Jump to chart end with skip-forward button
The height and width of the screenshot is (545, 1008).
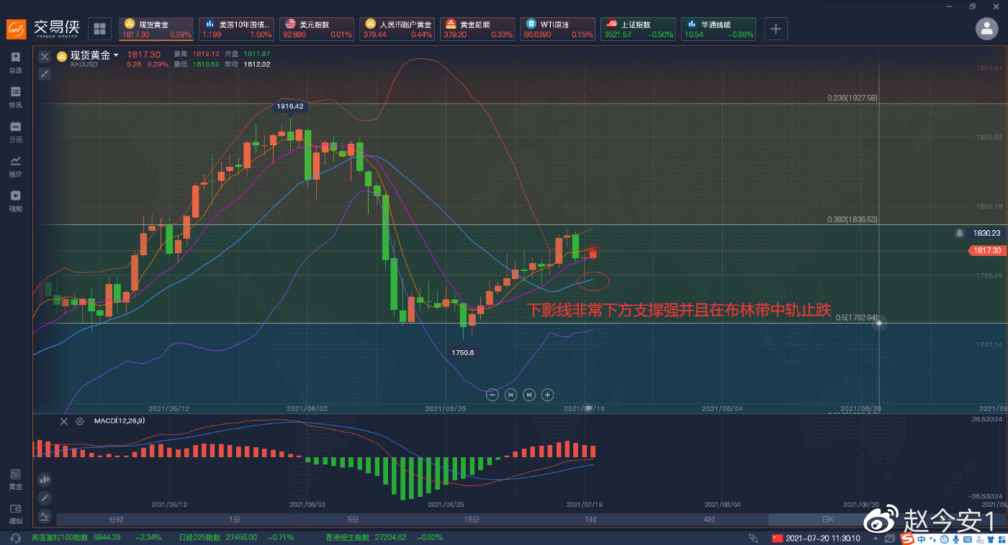click(x=529, y=394)
